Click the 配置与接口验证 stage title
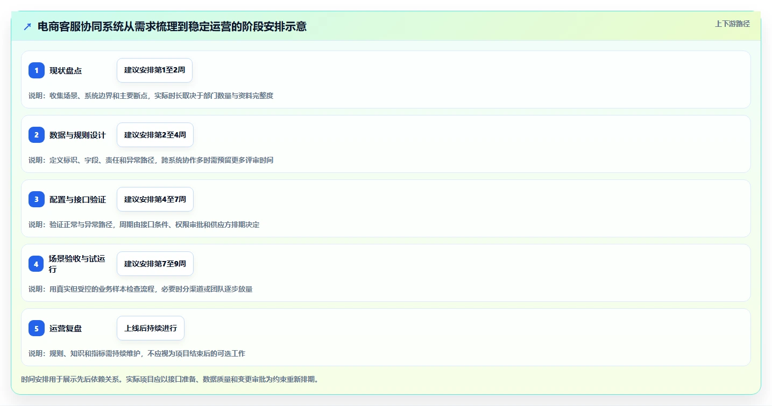Viewport: 772px width, 406px height. point(77,199)
